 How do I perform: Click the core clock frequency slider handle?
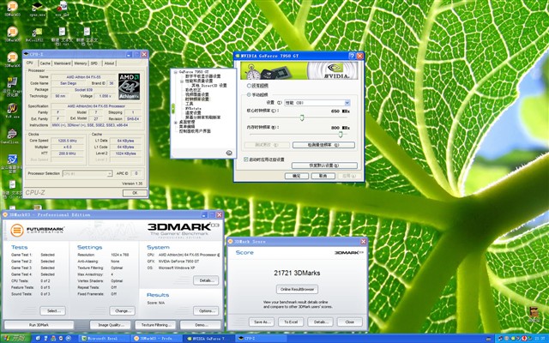(x=302, y=117)
